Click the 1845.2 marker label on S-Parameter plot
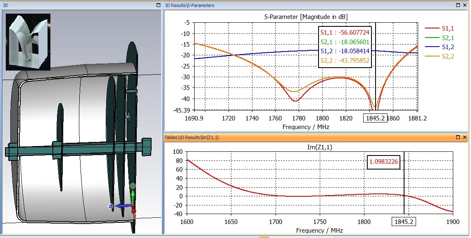The height and width of the screenshot is (238, 471). tap(375, 118)
